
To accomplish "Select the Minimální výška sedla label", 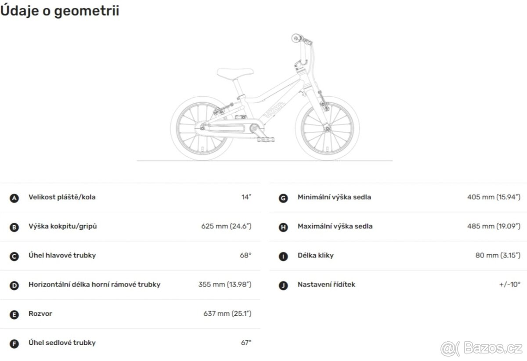I will coord(334,197).
